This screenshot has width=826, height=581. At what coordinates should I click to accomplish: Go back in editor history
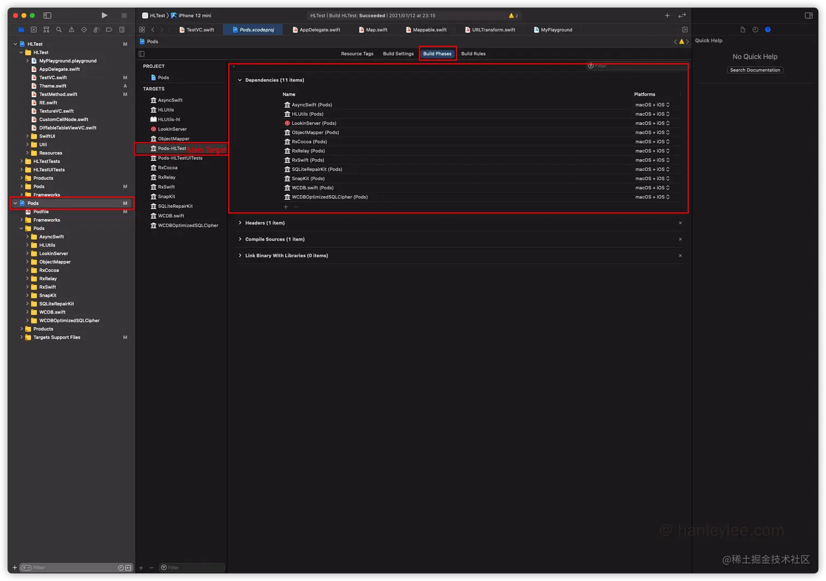153,29
